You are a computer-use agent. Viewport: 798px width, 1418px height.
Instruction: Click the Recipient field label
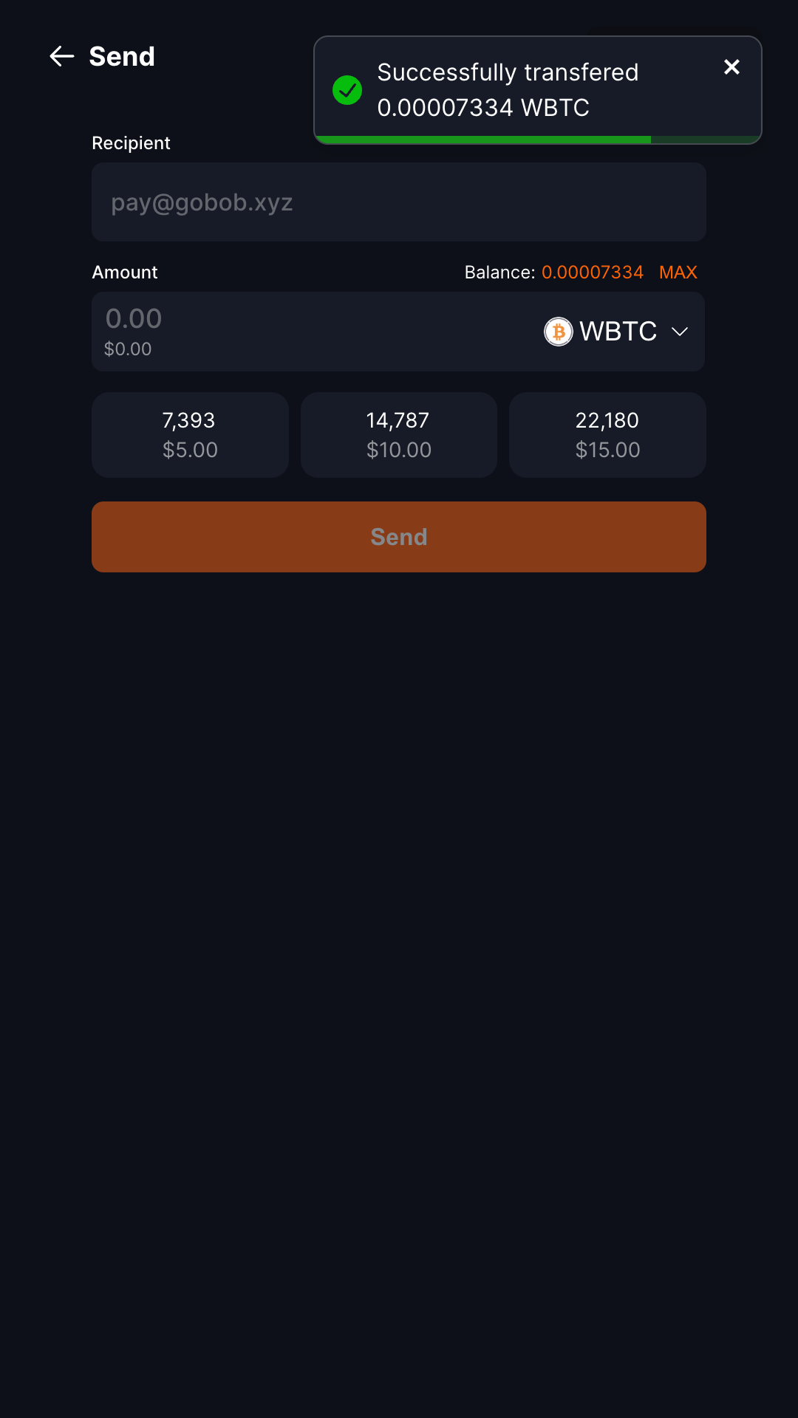tap(131, 143)
